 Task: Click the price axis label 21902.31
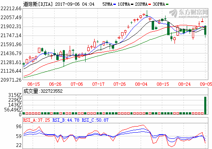pyautogui.click(x=11, y=27)
